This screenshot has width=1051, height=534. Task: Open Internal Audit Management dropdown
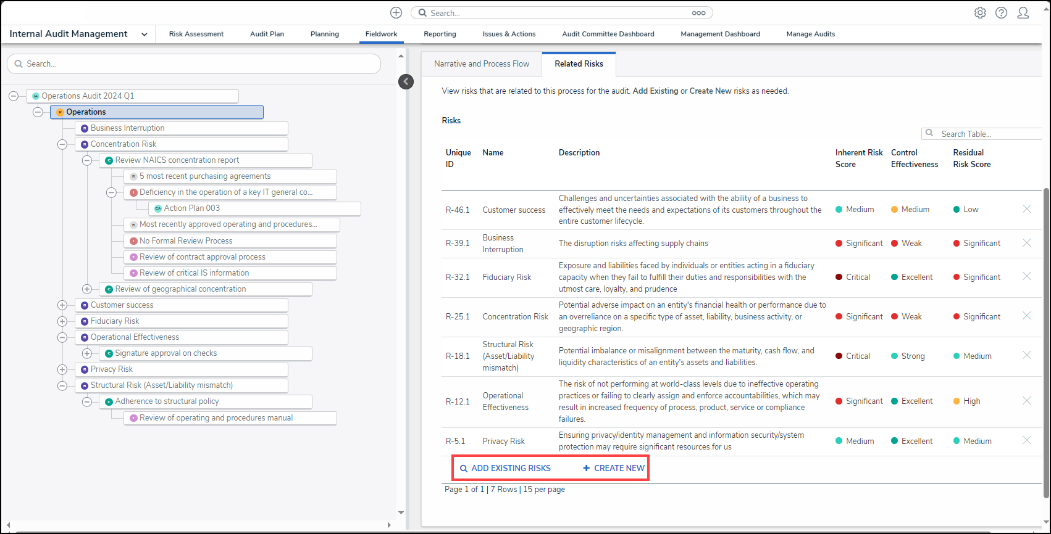[144, 35]
